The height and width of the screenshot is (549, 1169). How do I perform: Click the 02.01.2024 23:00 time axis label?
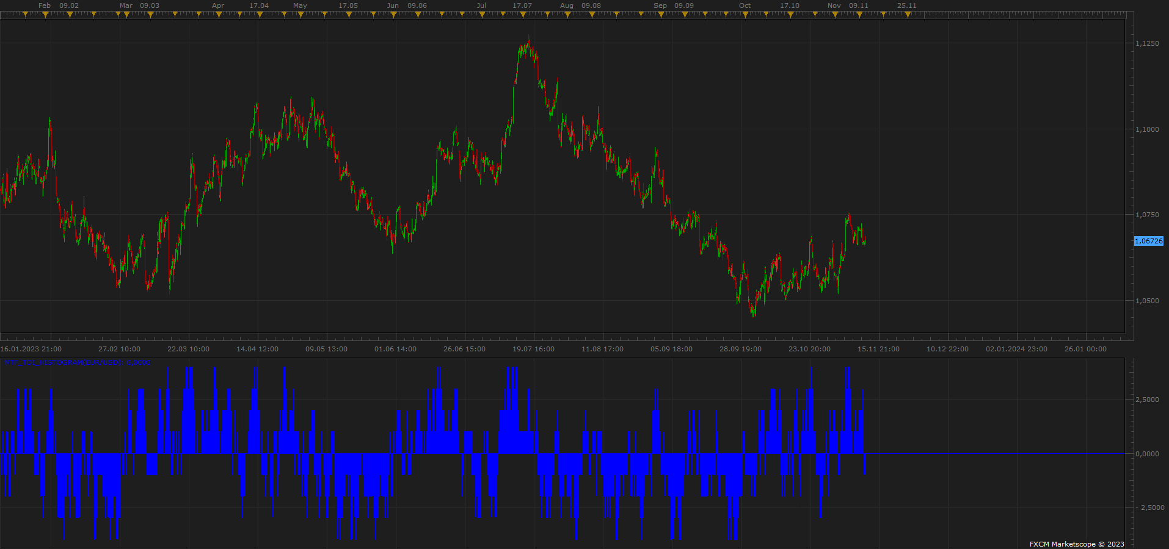(x=1016, y=349)
